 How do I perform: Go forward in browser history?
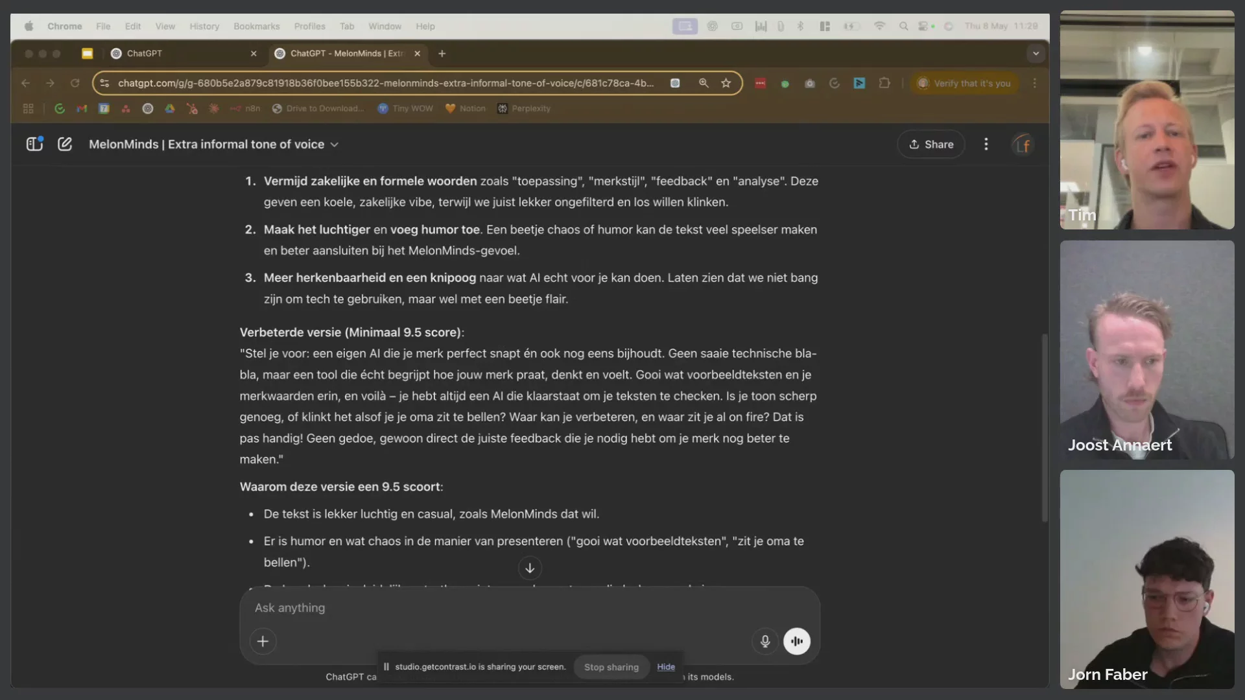tap(50, 83)
